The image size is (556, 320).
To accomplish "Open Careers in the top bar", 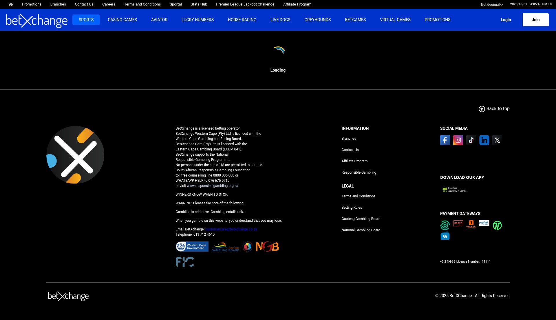I will [x=109, y=4].
